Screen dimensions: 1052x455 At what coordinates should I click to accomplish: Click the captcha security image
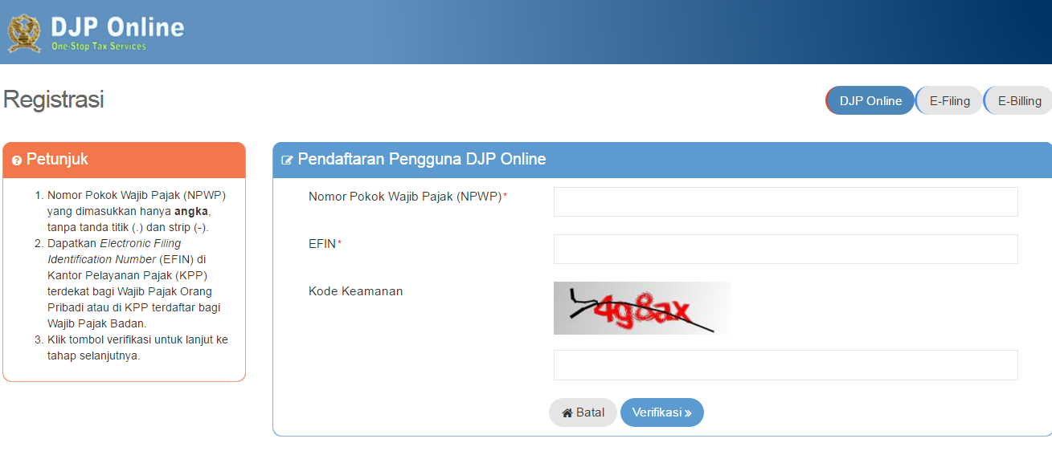pyautogui.click(x=641, y=308)
